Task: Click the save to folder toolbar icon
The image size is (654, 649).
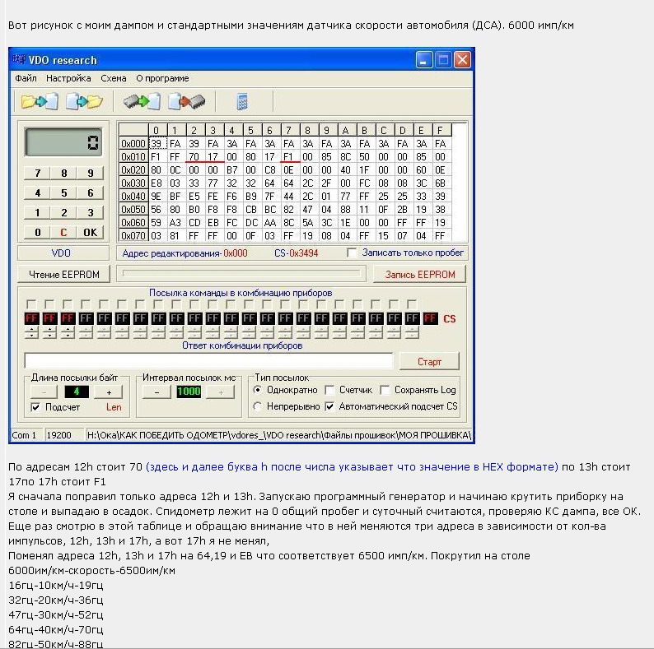Action: pos(84,101)
